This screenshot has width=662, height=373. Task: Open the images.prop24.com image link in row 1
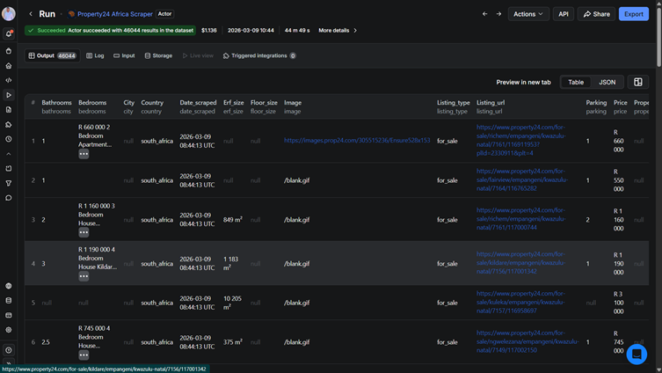(357, 141)
